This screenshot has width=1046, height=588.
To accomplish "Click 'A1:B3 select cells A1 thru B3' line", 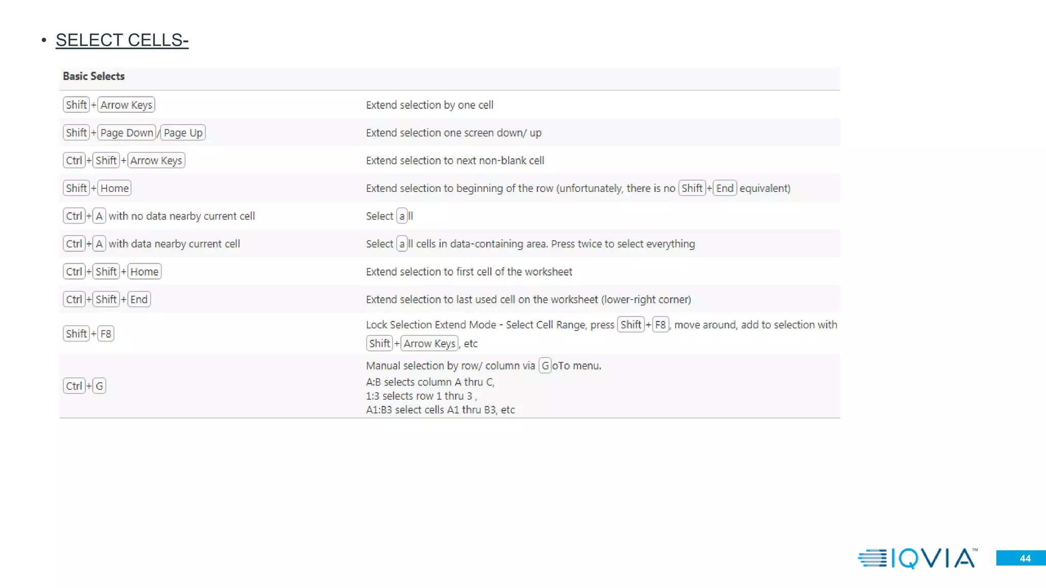I will coord(440,410).
